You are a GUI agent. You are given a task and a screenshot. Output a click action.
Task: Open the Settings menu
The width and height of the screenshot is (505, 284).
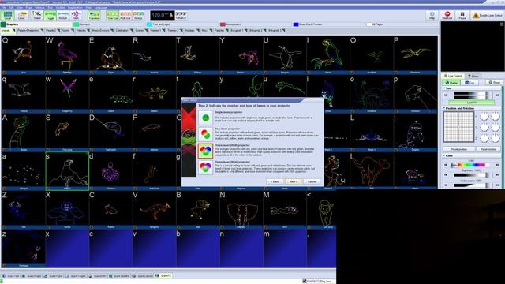point(39,7)
